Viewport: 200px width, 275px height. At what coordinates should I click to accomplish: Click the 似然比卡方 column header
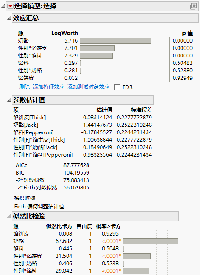click(59, 226)
